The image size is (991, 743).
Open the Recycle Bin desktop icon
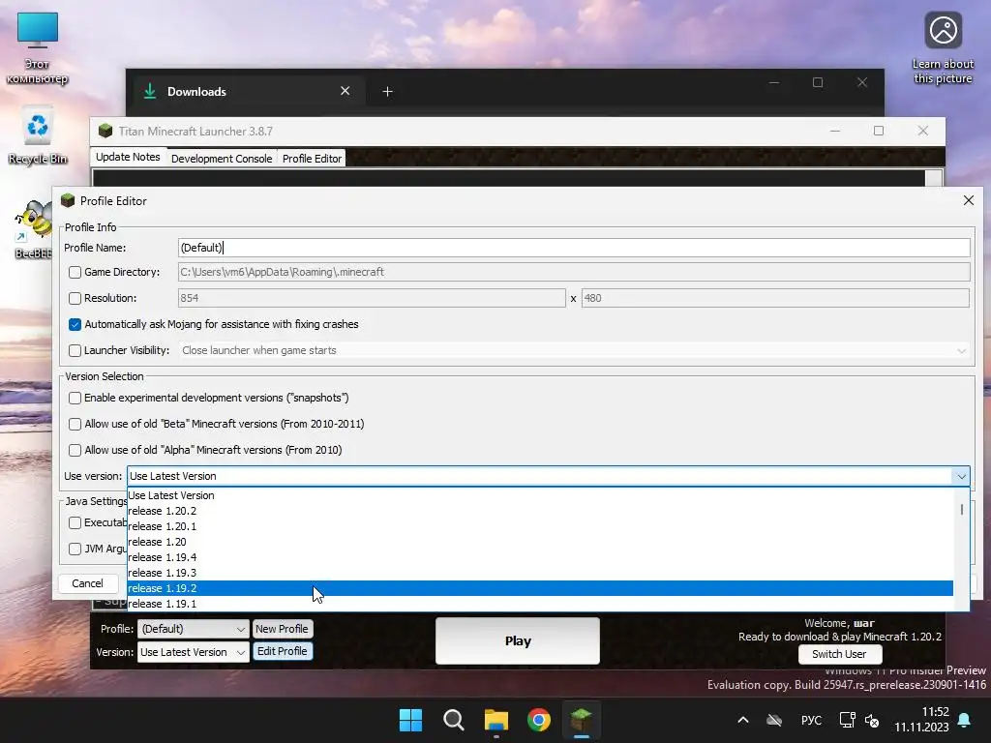pyautogui.click(x=38, y=135)
